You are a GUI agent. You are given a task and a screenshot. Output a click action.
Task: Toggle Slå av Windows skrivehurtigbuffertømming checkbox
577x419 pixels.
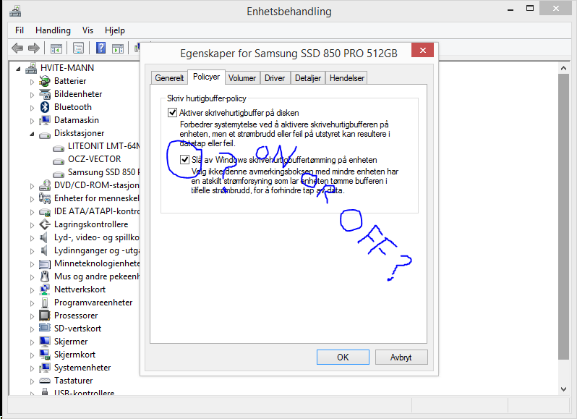click(184, 159)
